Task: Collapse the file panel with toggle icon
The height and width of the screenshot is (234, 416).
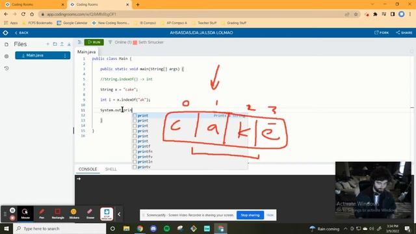Action: point(79,42)
